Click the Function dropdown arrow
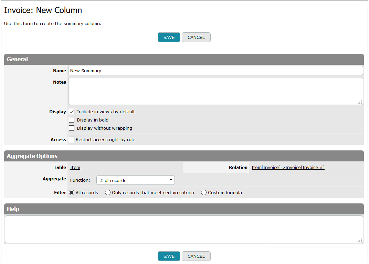 [171, 180]
